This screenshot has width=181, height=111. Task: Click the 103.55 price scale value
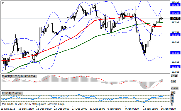coord(175,42)
